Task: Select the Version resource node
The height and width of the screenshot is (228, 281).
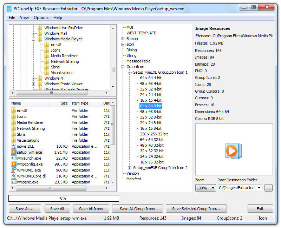Action: [133, 173]
